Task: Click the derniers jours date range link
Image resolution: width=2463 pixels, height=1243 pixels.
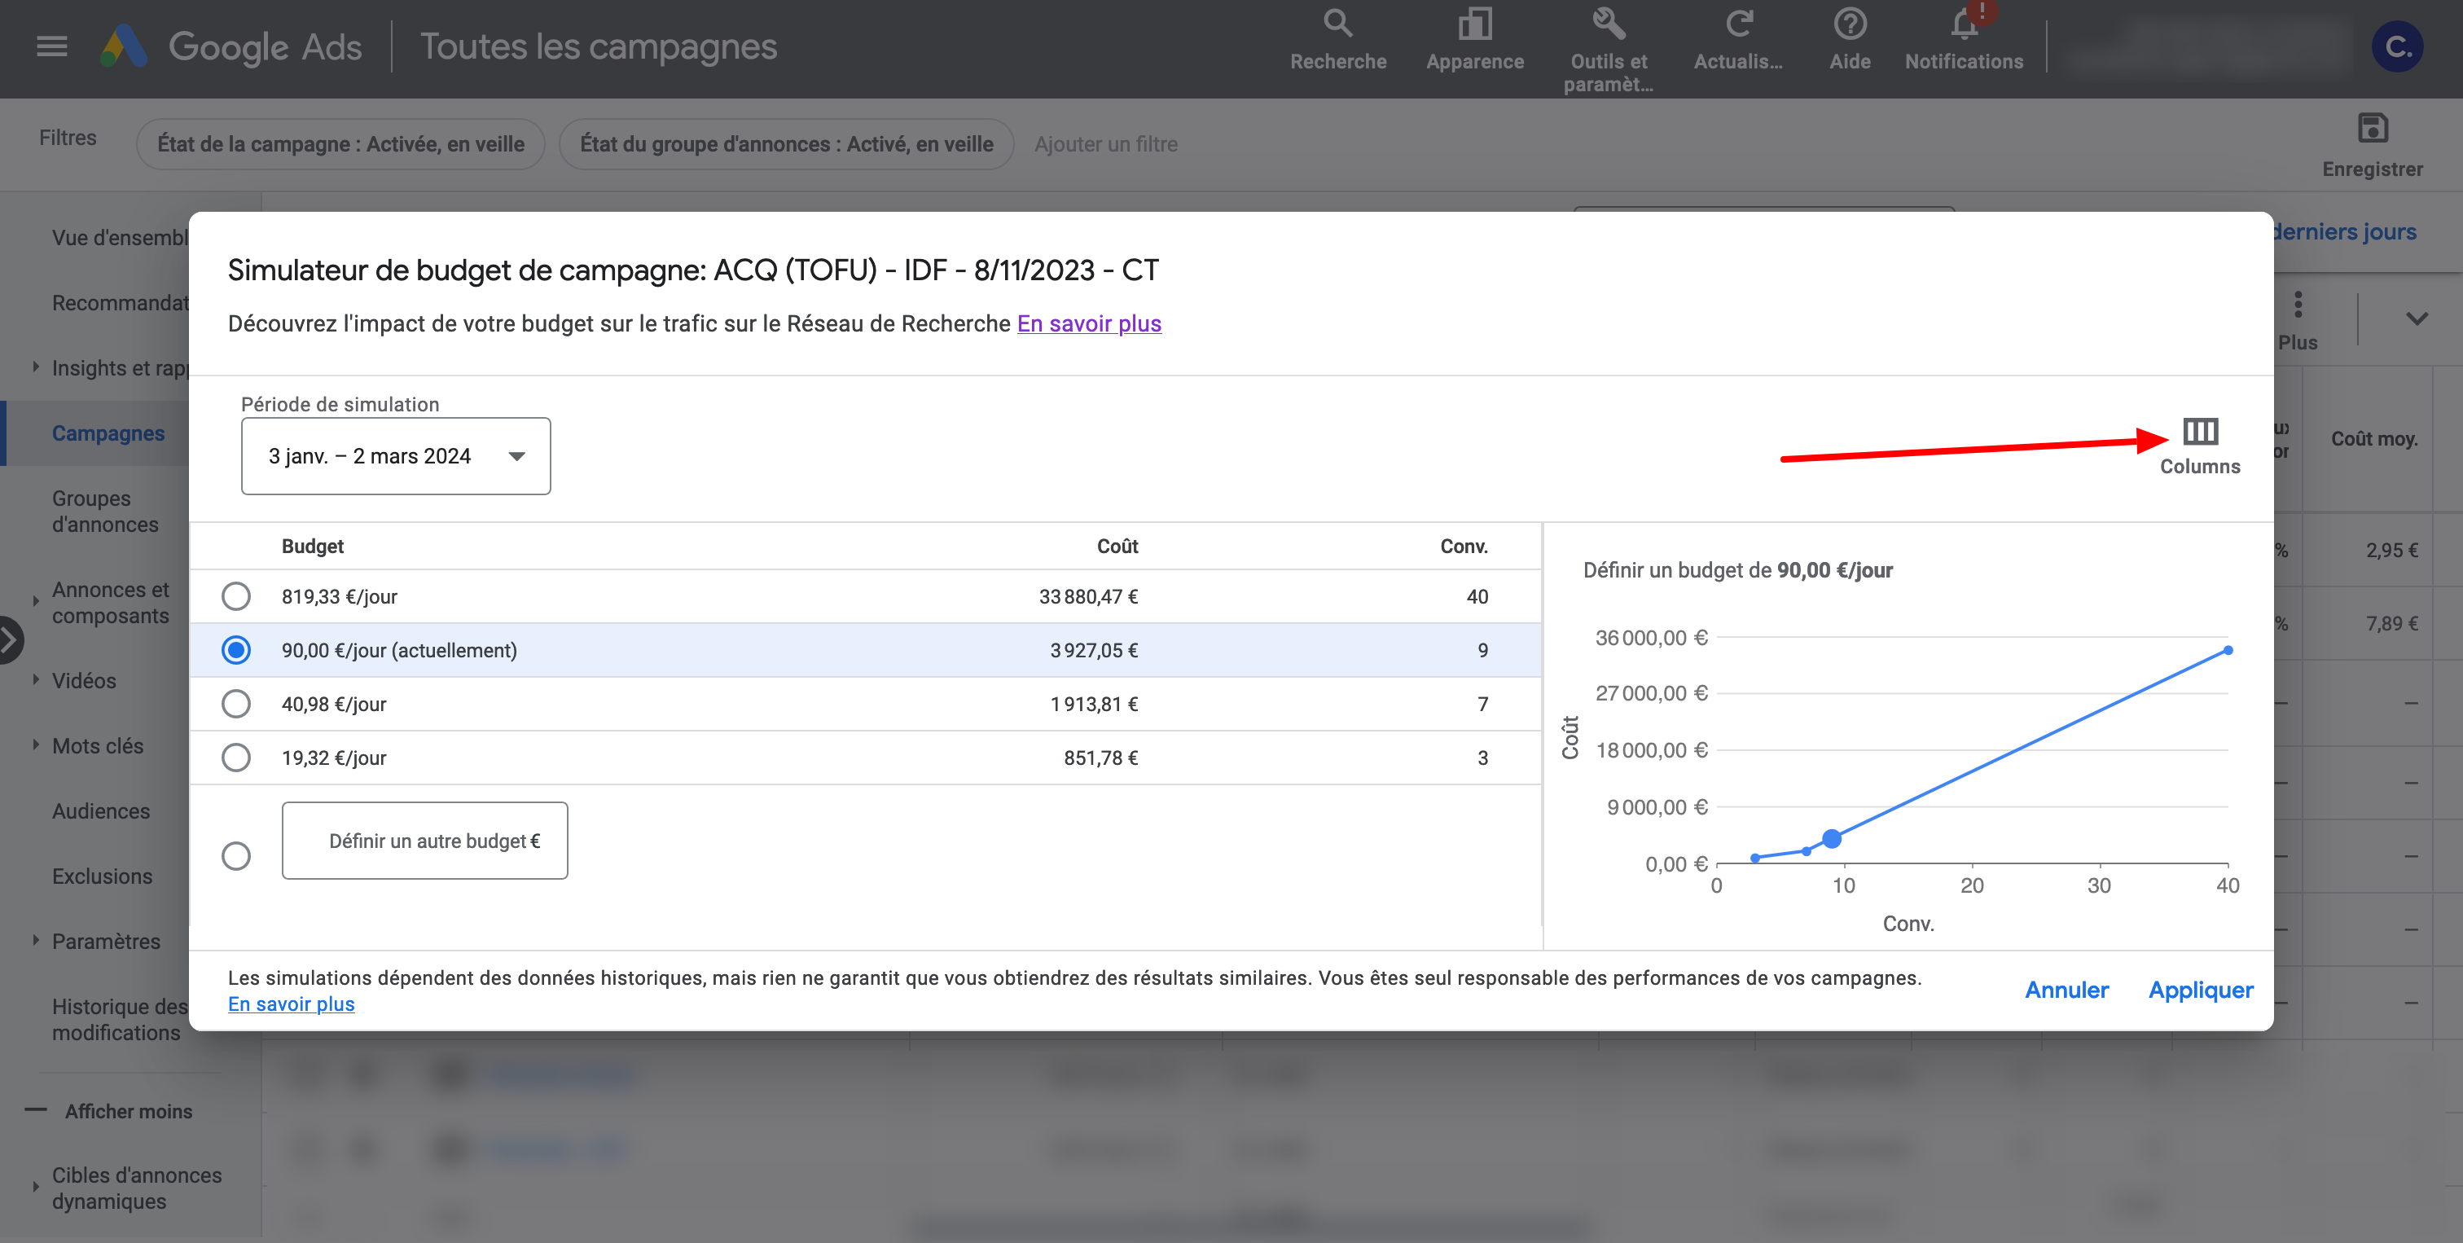Action: [x=2344, y=231]
